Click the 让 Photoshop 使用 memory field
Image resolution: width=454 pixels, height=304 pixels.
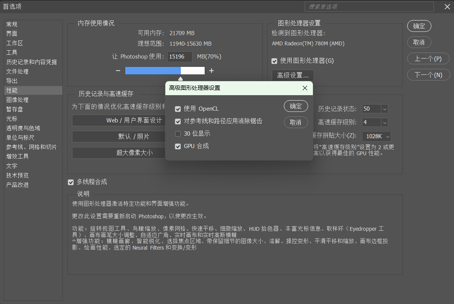pos(180,57)
